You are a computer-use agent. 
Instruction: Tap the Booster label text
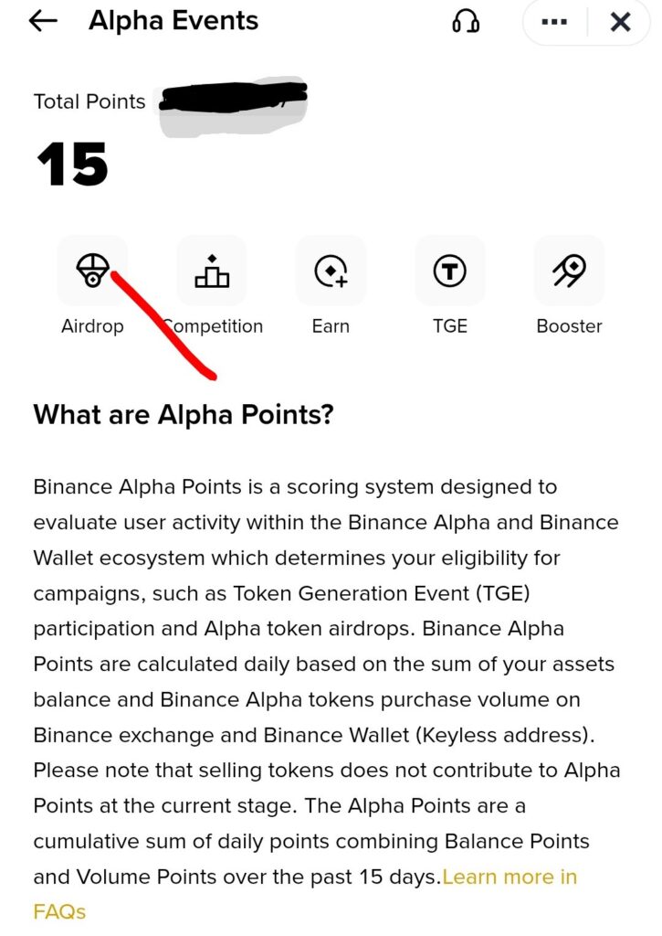(x=568, y=326)
